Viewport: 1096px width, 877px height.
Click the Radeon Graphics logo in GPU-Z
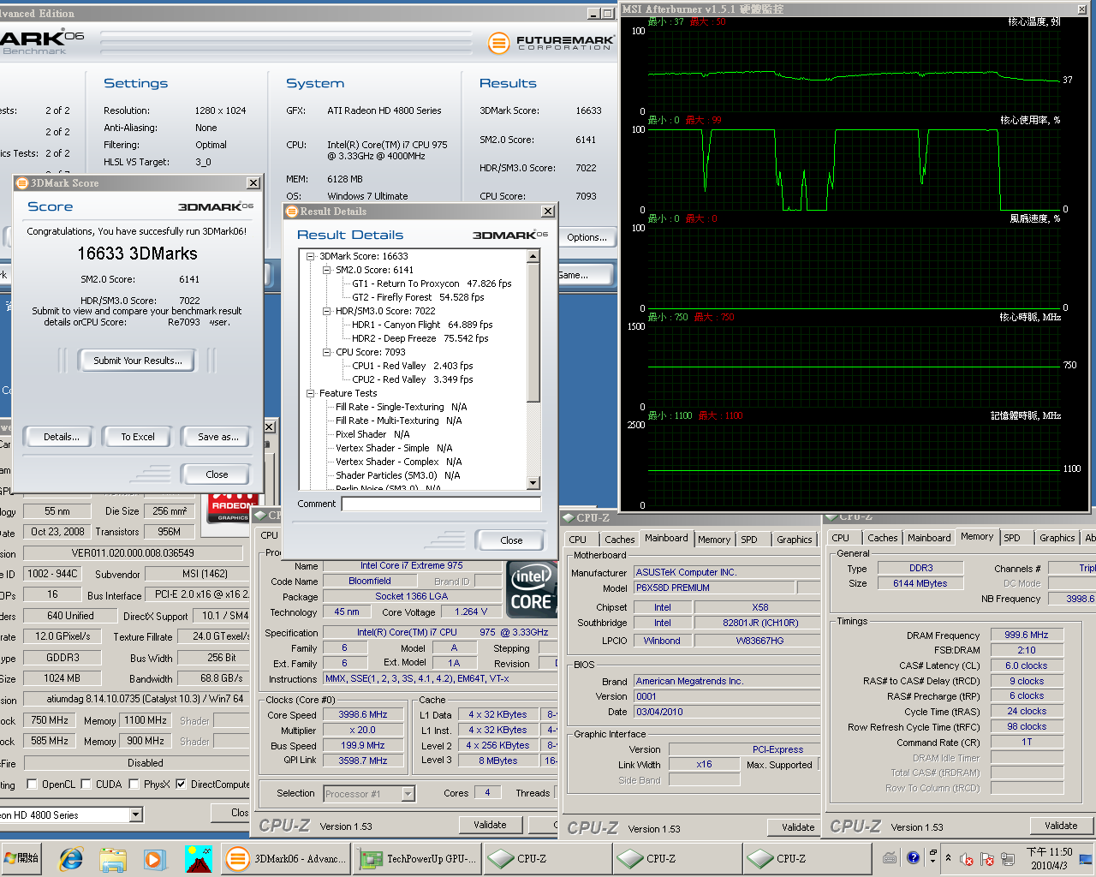click(x=232, y=507)
